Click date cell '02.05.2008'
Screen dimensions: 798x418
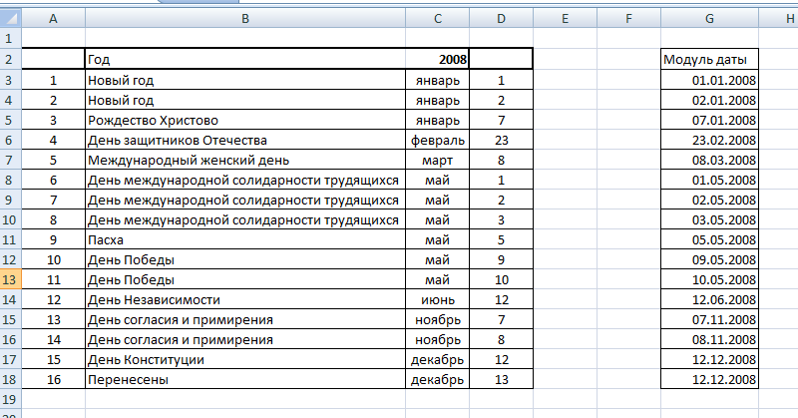(x=709, y=201)
